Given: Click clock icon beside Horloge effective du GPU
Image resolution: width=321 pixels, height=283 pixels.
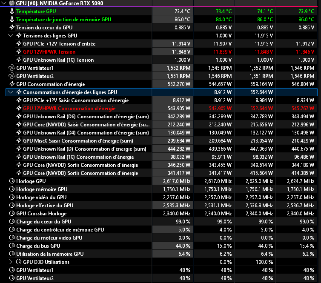Looking at the screenshot, I should (12, 206).
